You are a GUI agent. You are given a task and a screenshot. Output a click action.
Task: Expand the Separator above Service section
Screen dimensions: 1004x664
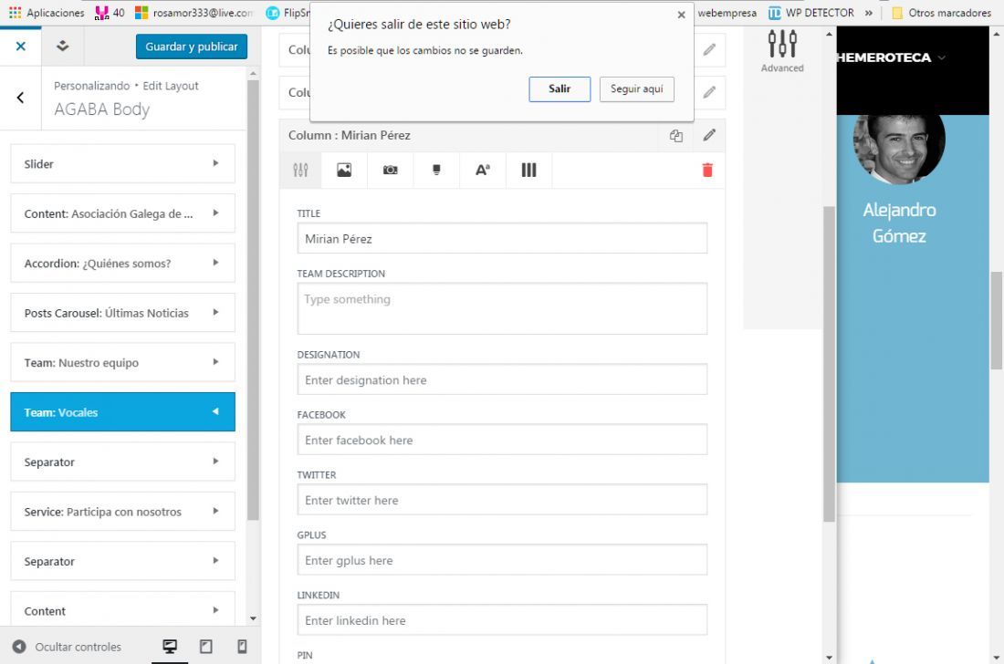point(123,462)
